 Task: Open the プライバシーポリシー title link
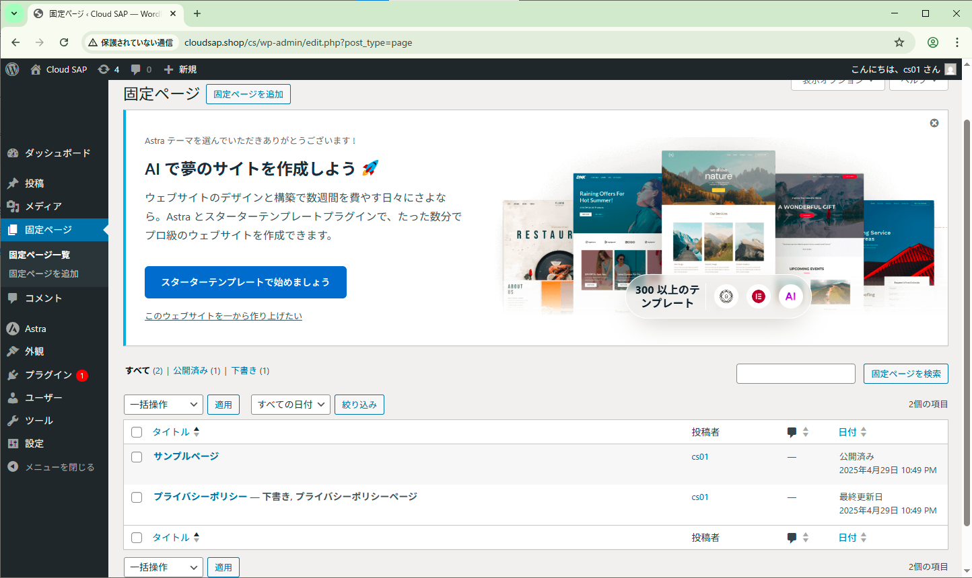[201, 497]
